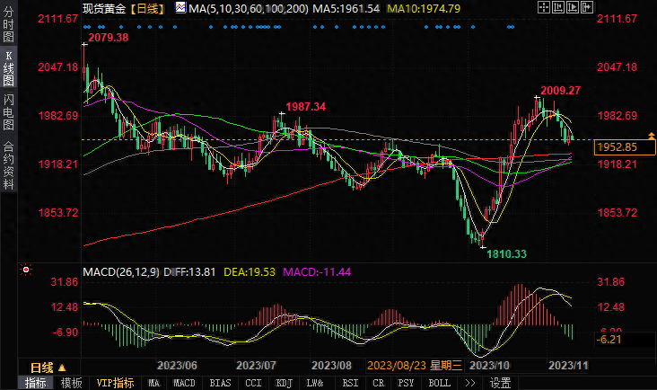The width and height of the screenshot is (657, 390).
Task: Enable the BOLL indicator
Action: pyautogui.click(x=439, y=383)
